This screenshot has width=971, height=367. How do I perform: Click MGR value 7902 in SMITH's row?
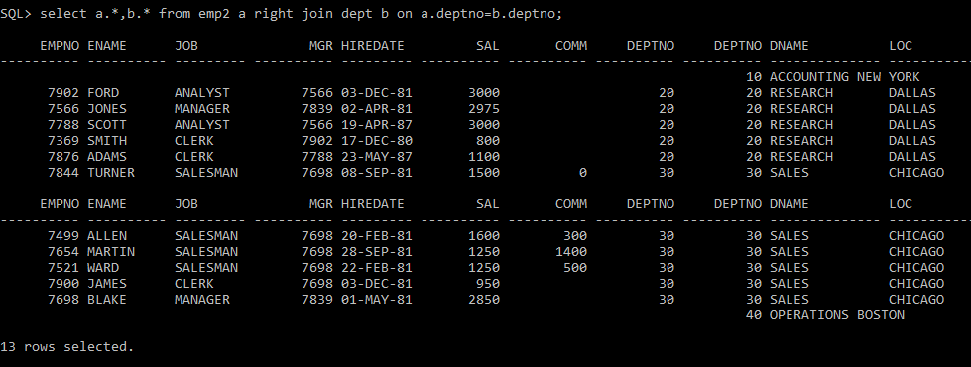click(317, 141)
